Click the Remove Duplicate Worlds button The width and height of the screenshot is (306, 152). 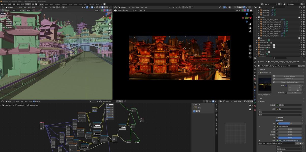click(x=289, y=82)
